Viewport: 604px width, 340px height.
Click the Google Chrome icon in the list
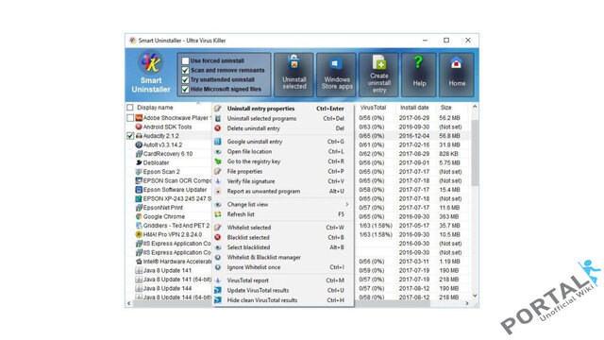(x=139, y=216)
